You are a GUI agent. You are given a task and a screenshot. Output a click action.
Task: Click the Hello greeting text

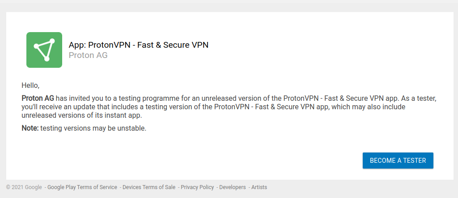(30, 86)
